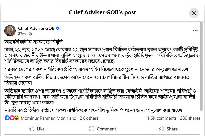The width and height of the screenshot is (205, 136).
Task: Click the 27m post timestamp
Action: coord(22,34)
